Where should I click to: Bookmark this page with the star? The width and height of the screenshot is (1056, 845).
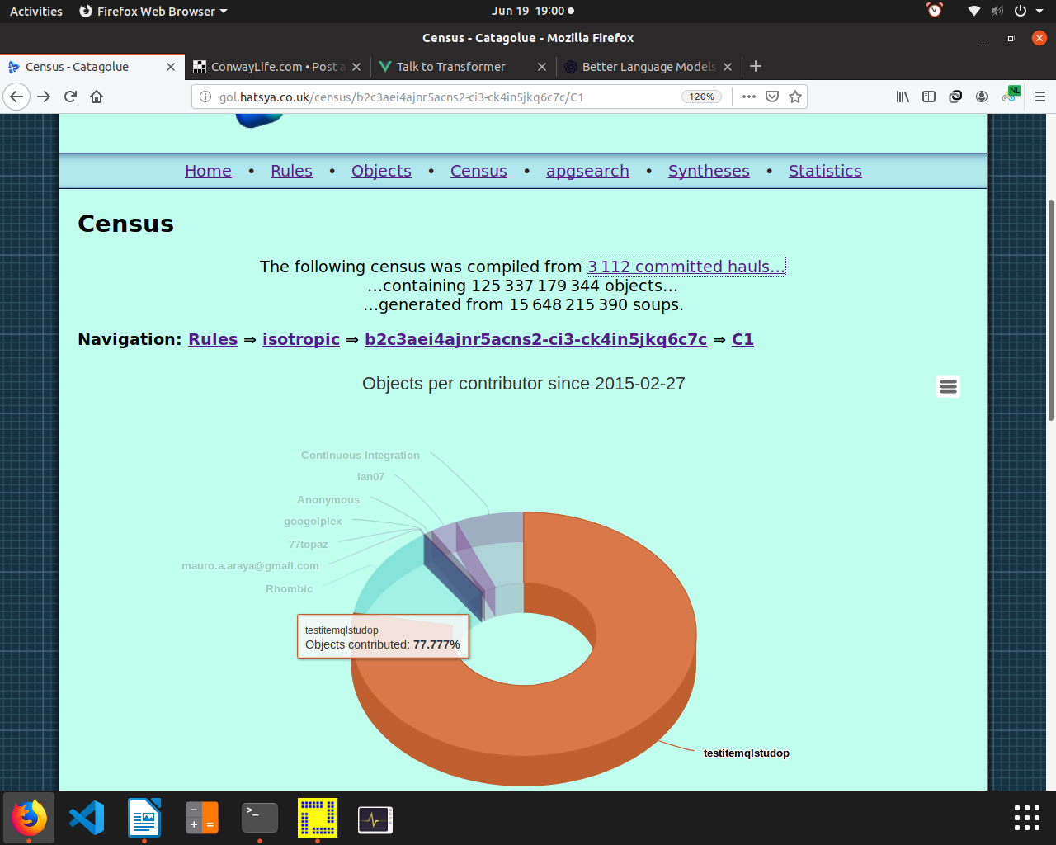[x=795, y=97]
